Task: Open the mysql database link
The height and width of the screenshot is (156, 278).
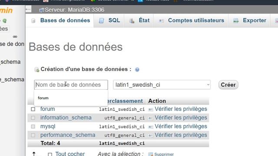Action: point(48,127)
